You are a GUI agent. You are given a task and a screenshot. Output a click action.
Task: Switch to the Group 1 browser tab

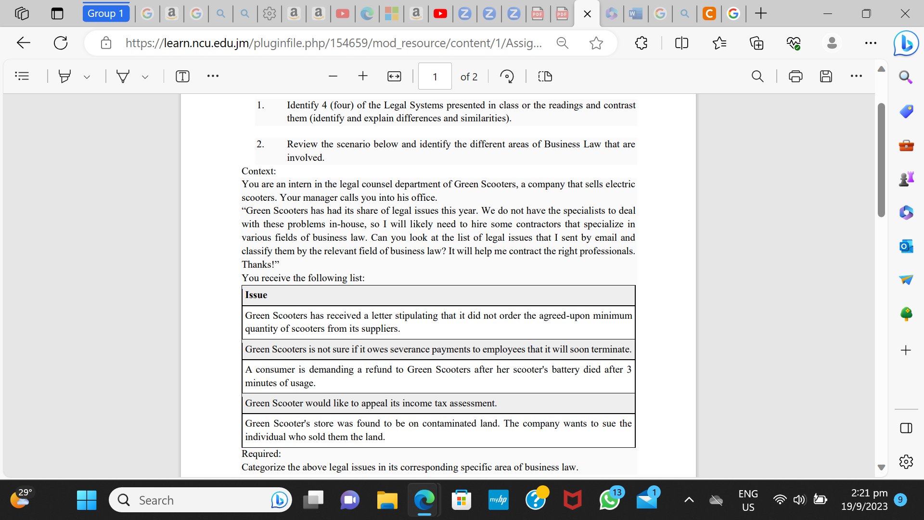106,13
